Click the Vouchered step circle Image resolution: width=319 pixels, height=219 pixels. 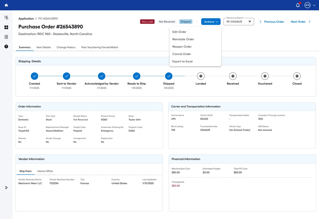click(x=265, y=76)
